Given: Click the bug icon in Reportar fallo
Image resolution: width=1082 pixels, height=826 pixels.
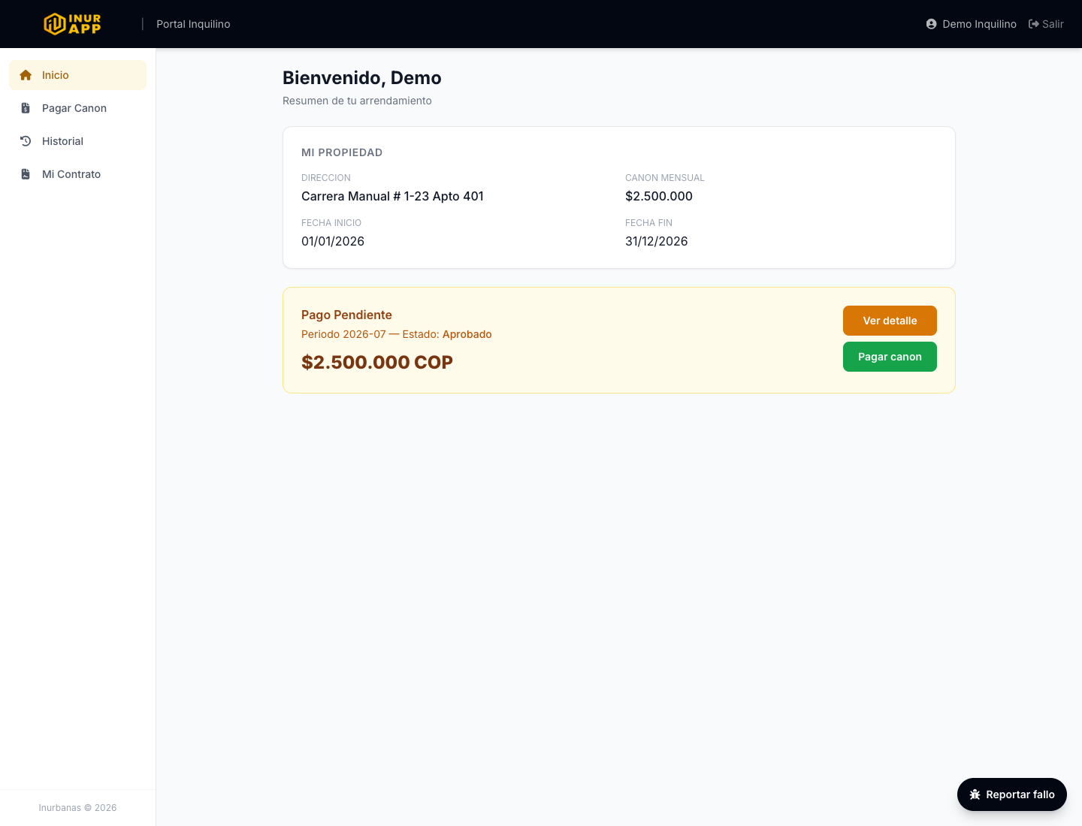Looking at the screenshot, I should click(975, 794).
